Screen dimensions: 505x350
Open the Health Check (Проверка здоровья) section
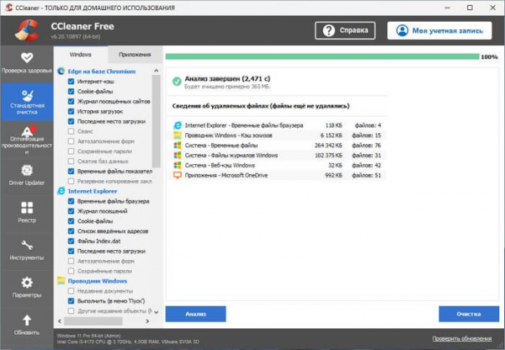[x=27, y=63]
